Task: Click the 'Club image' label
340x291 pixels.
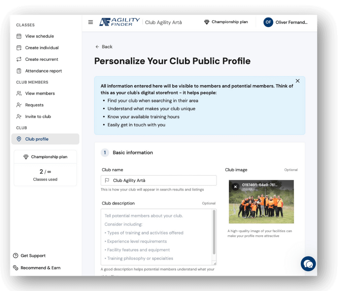Action: tap(236, 170)
